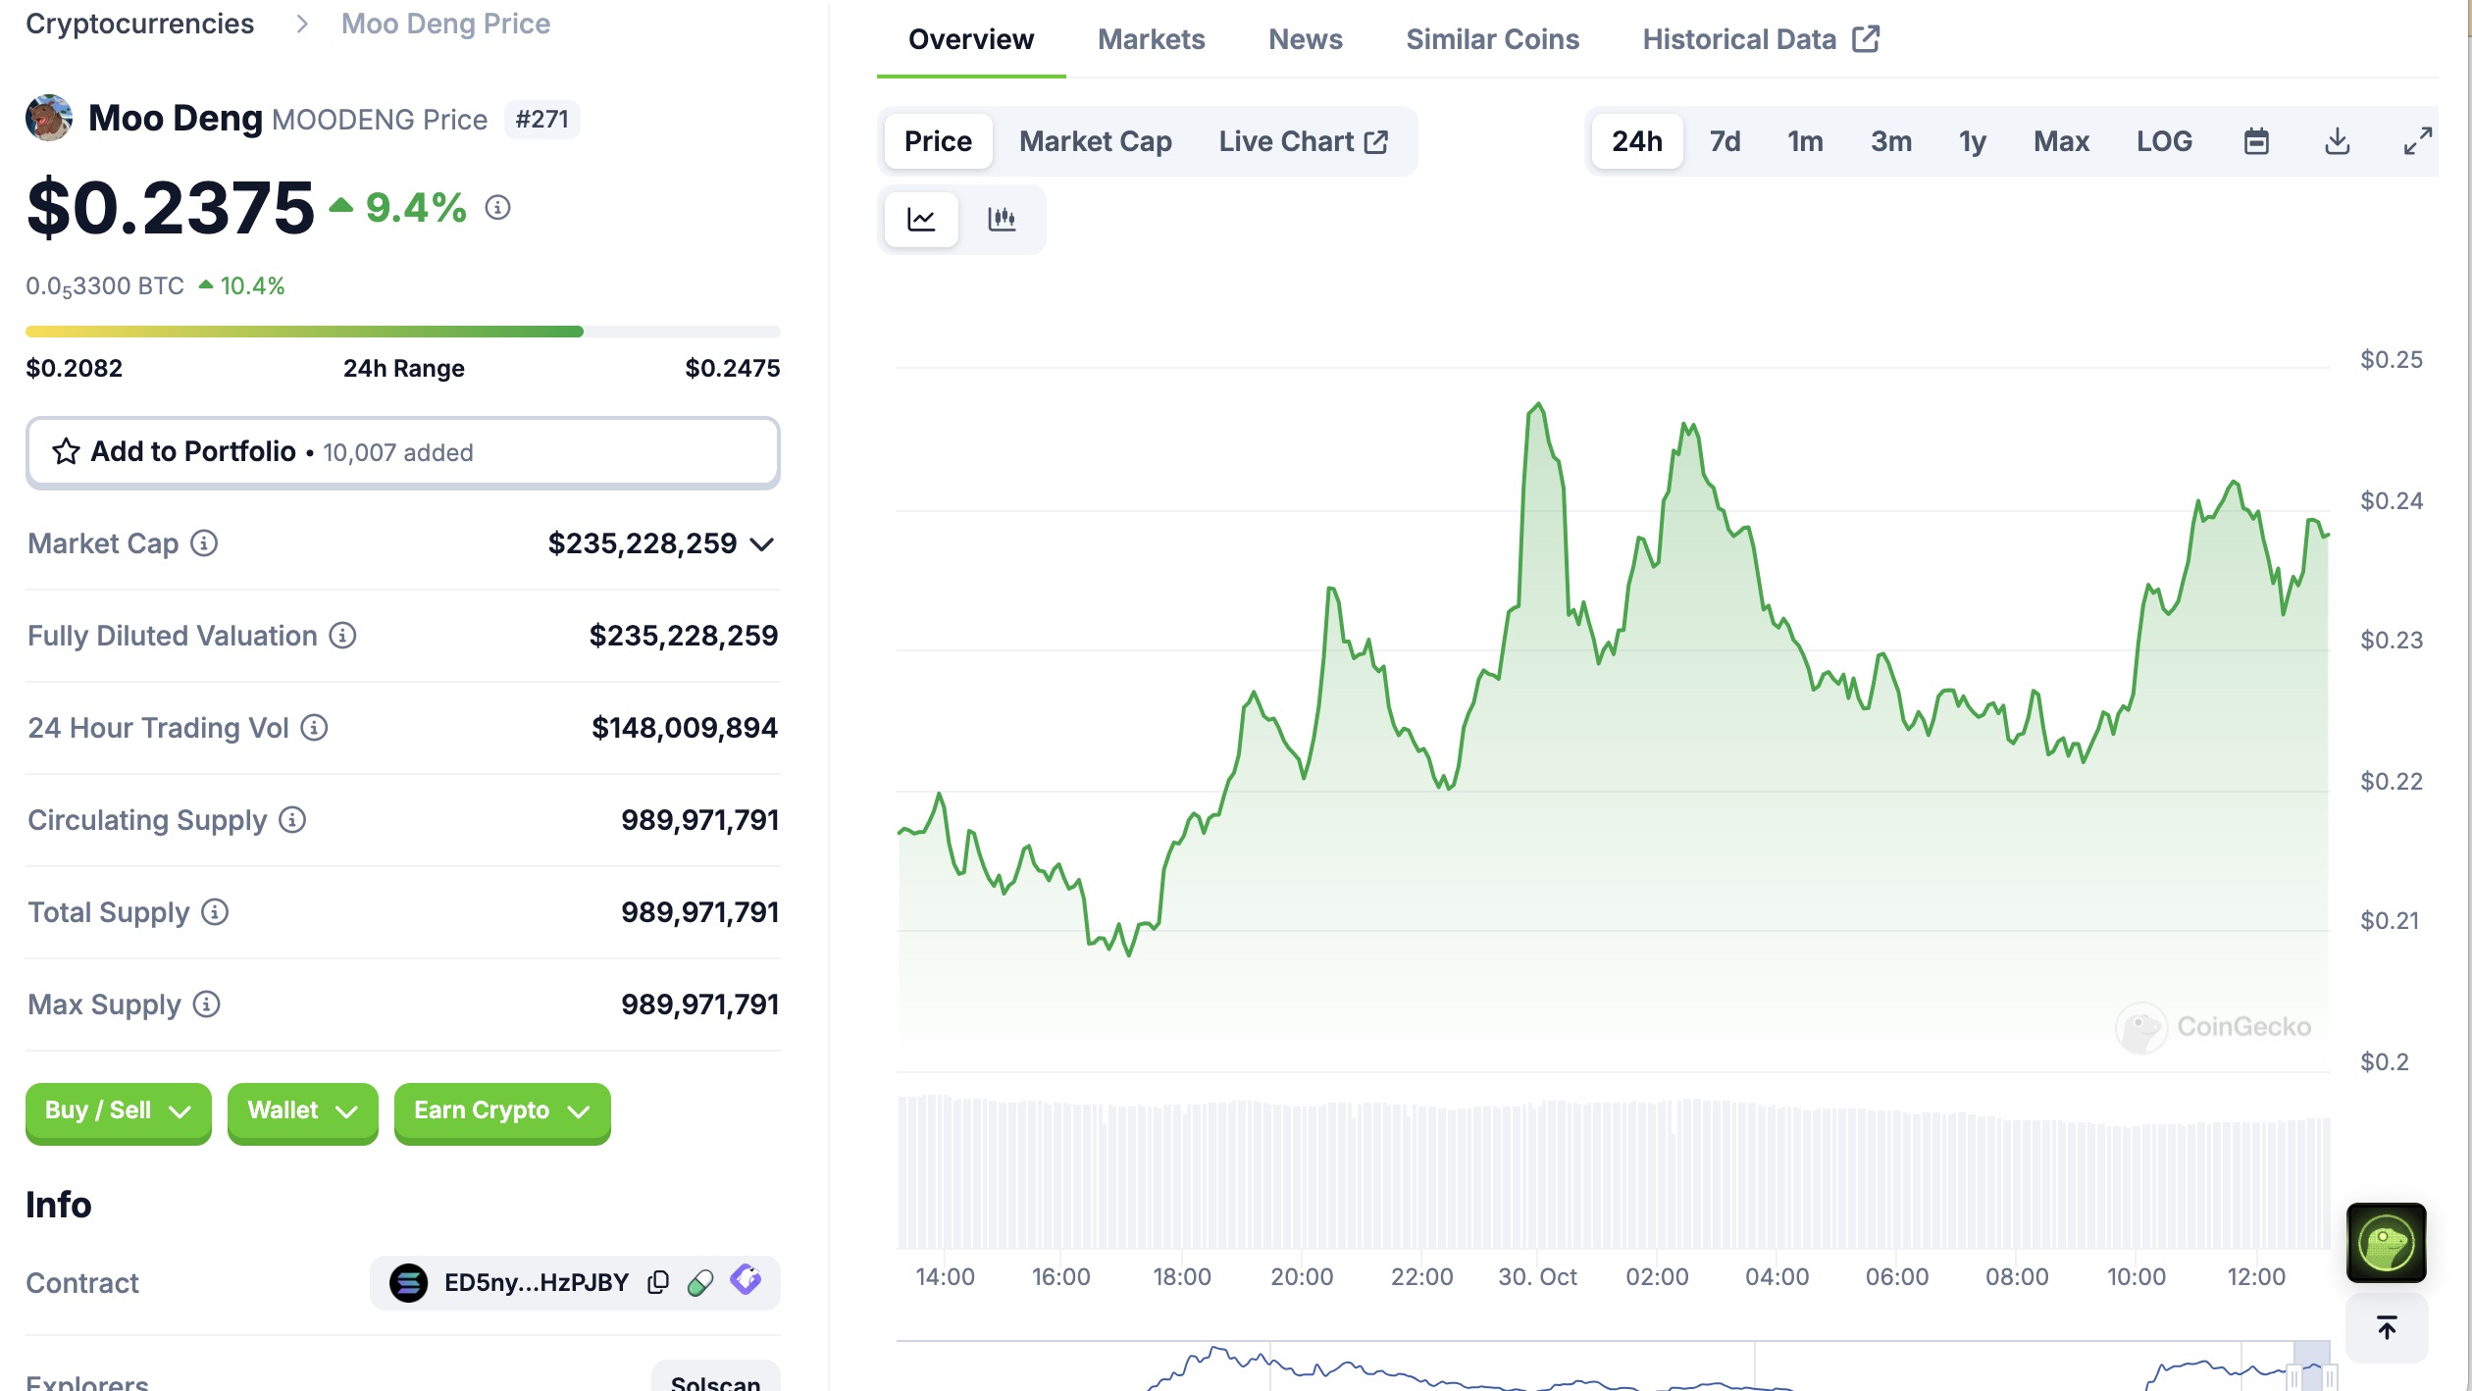
Task: Select the 1m time range
Action: pyautogui.click(x=1805, y=141)
